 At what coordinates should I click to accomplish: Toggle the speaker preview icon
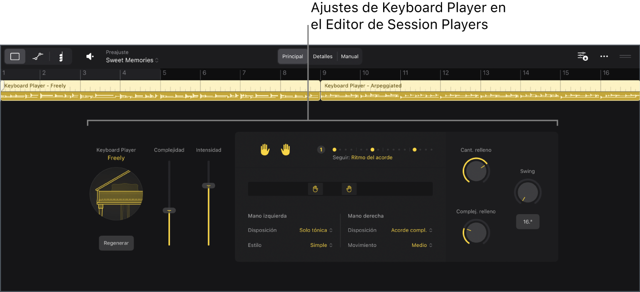click(x=90, y=57)
